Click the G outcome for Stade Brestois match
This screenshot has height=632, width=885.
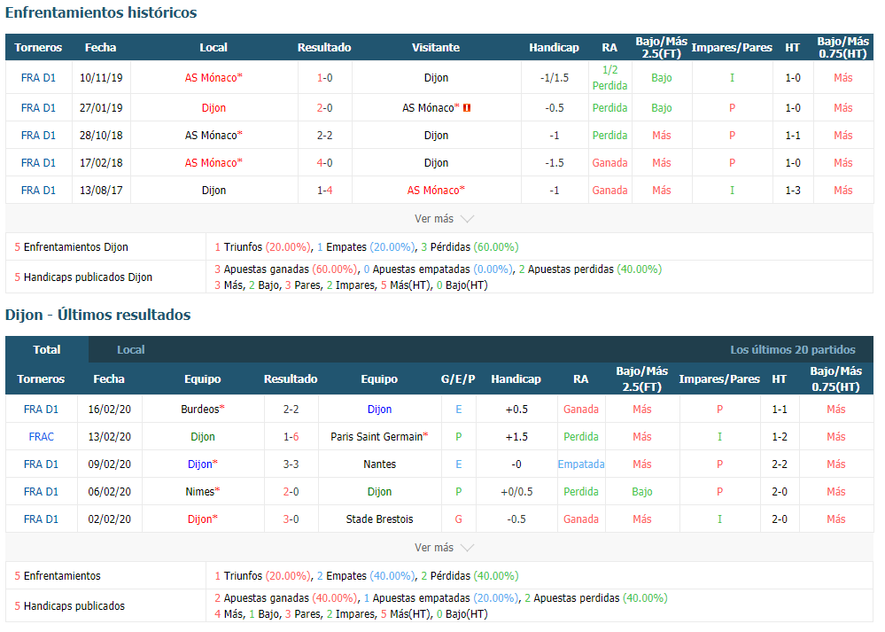(458, 519)
